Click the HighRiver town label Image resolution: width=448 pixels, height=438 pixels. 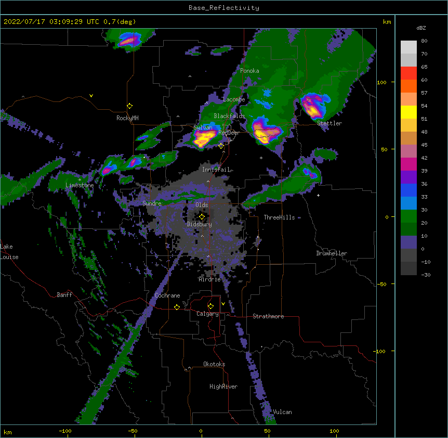223,387
